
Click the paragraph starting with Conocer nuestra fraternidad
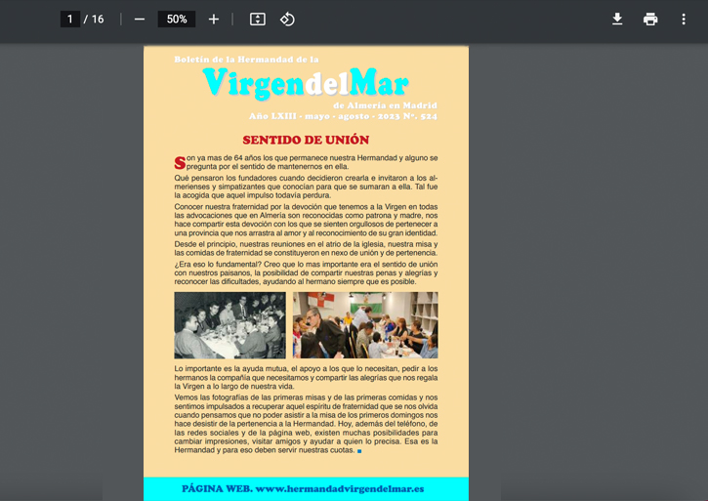click(x=306, y=221)
